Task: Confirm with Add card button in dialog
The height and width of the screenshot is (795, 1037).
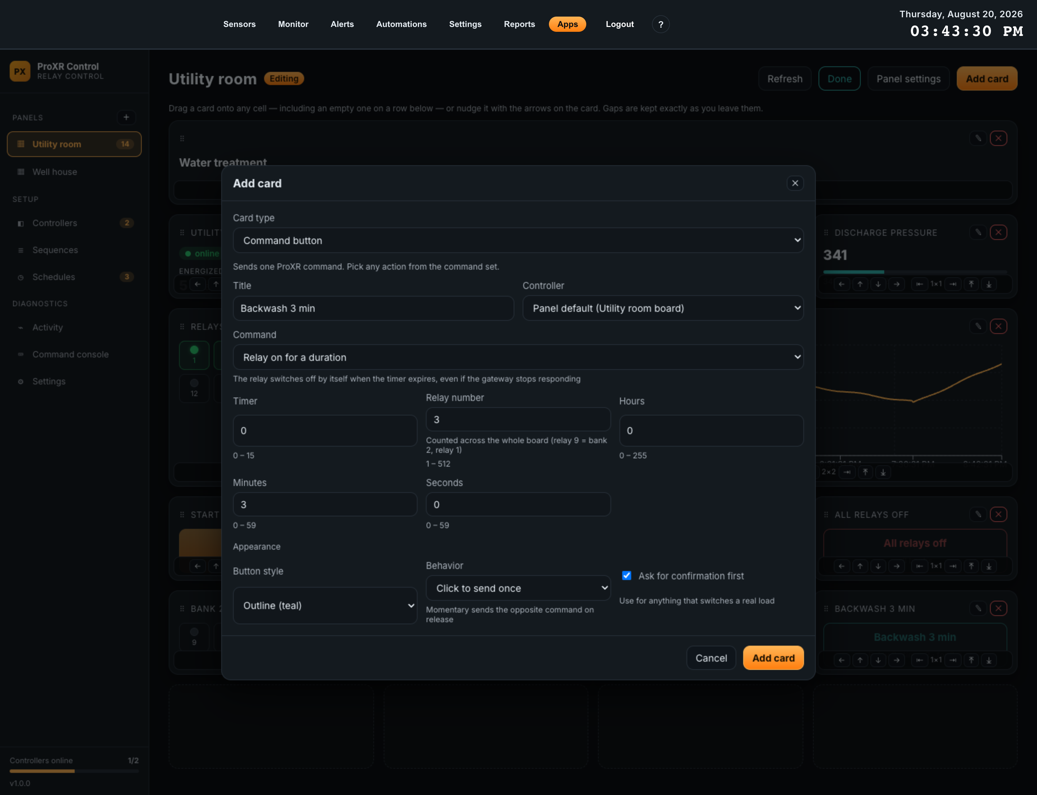Action: [773, 658]
